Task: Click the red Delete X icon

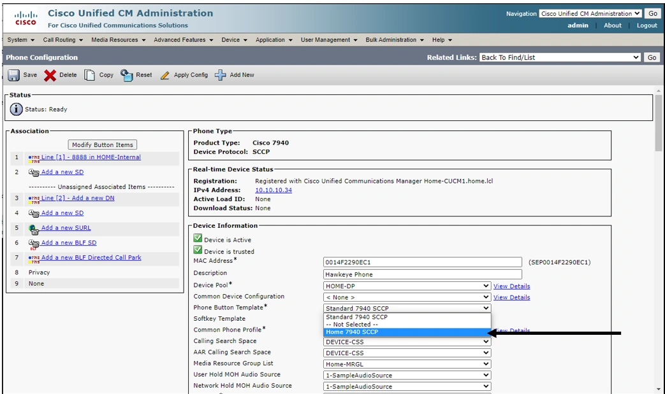Action: tap(50, 75)
